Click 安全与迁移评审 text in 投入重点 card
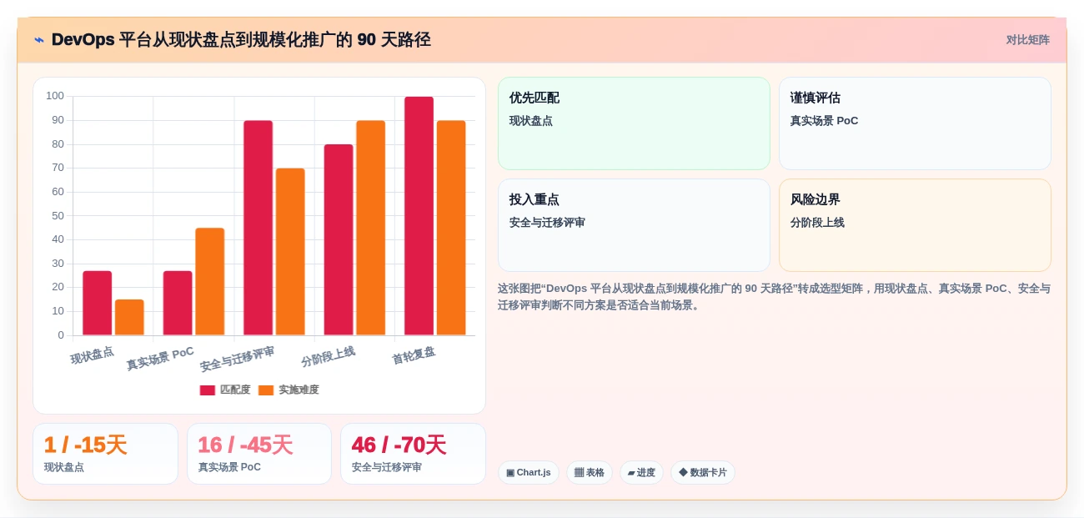The image size is (1084, 518). coord(547,223)
